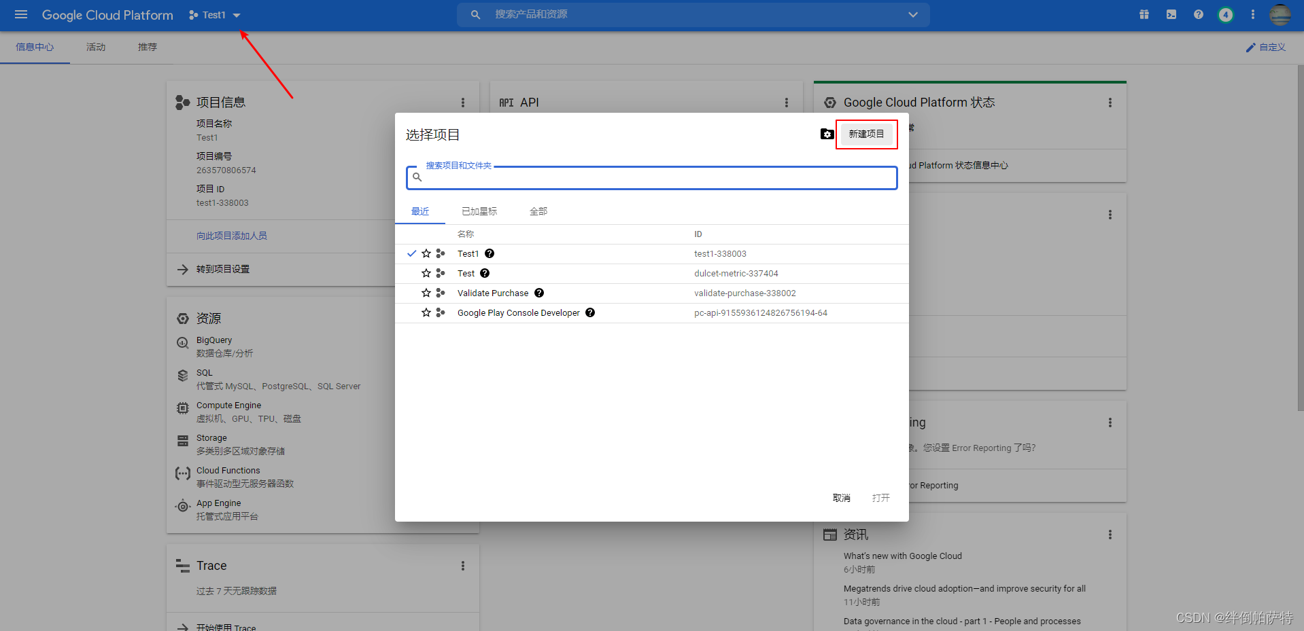Activate Cloud Shell terminal icon

tap(1171, 14)
